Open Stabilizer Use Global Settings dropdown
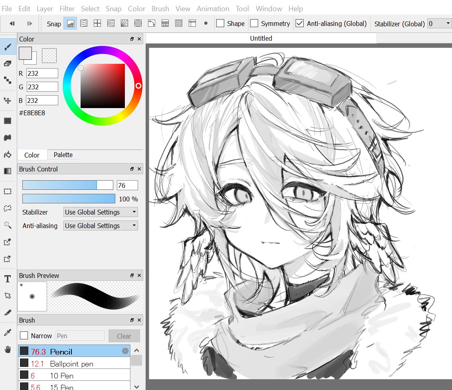This screenshot has width=452, height=390. point(101,212)
